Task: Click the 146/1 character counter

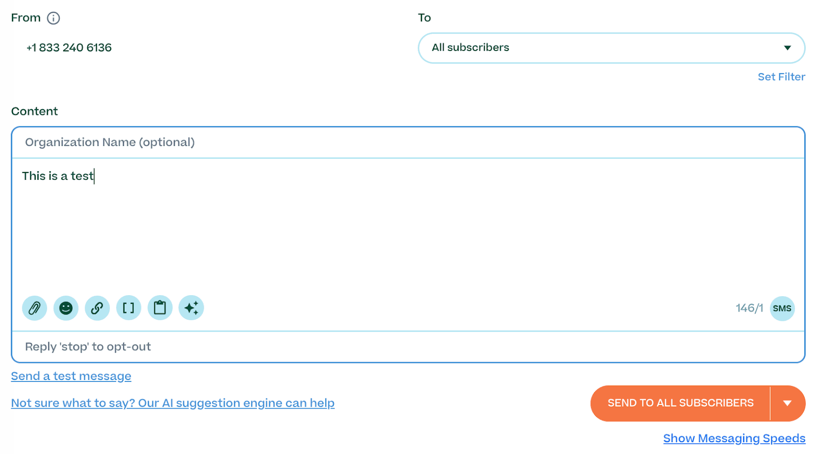Action: (x=749, y=308)
